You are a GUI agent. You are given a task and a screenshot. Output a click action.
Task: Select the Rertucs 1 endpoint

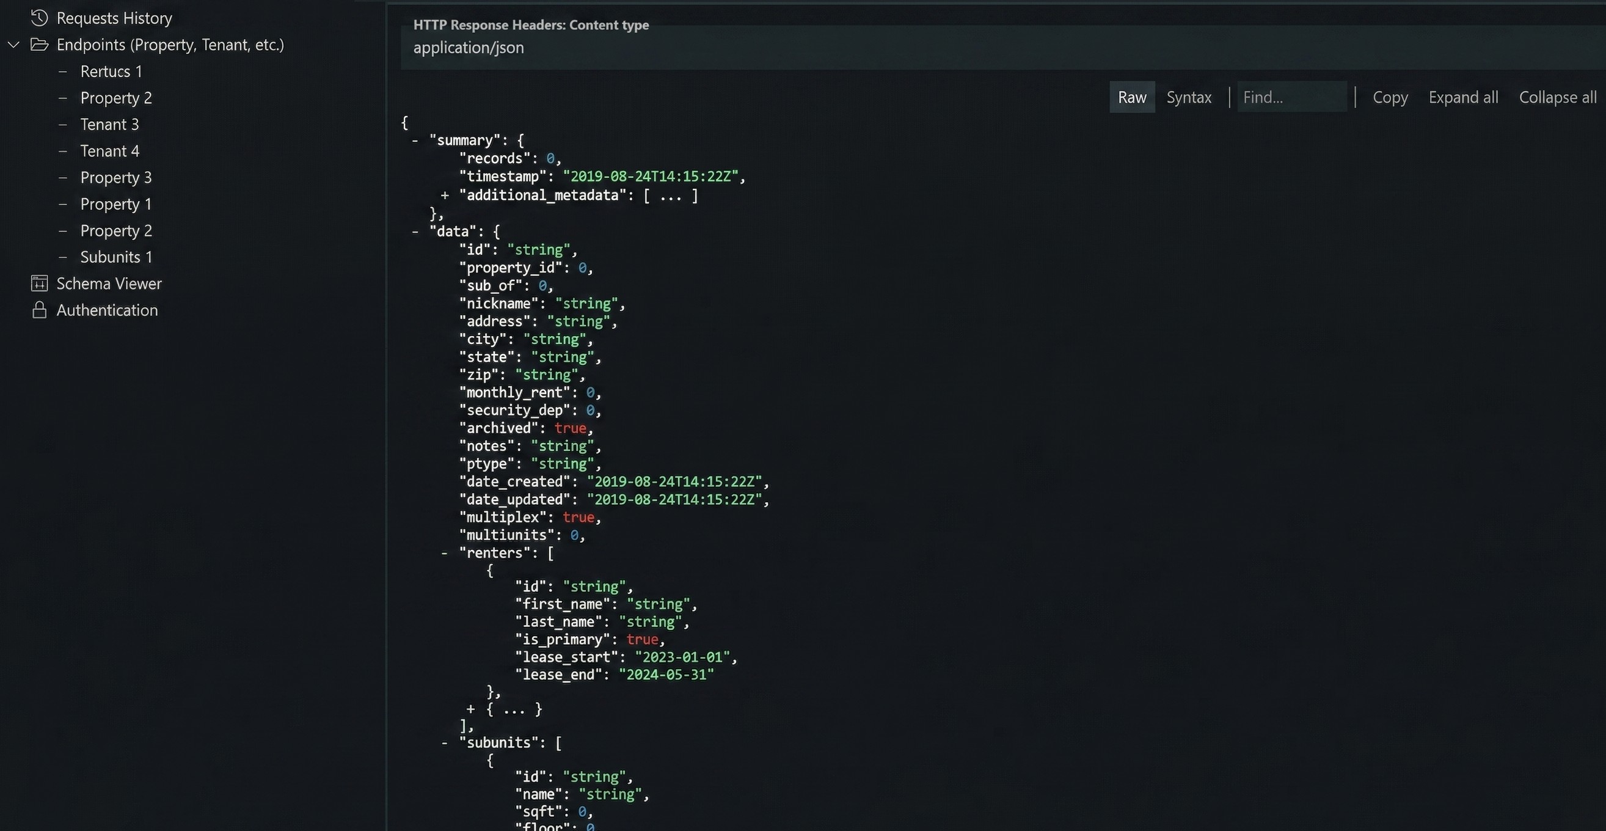tap(111, 71)
